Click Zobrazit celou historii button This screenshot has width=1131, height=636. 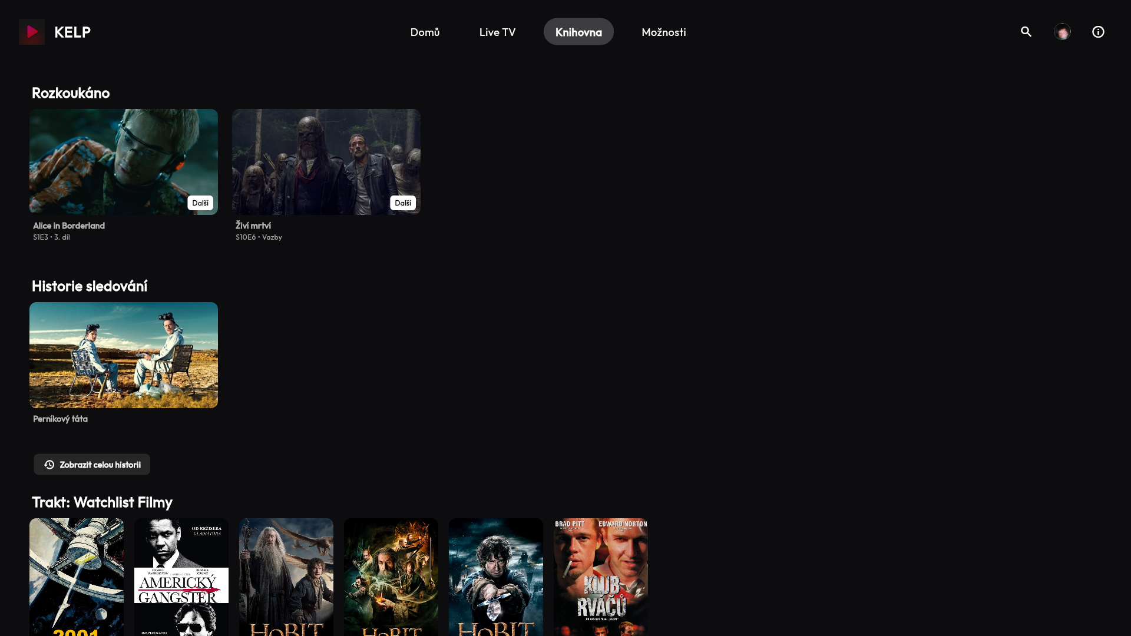[x=92, y=465]
